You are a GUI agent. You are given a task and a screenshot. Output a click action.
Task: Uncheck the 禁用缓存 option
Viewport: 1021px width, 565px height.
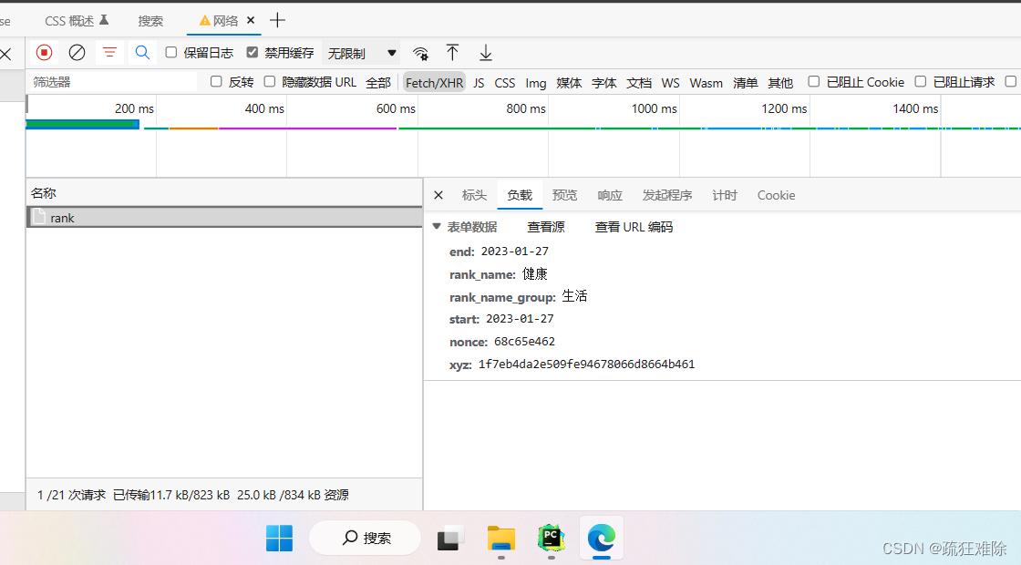tap(252, 53)
